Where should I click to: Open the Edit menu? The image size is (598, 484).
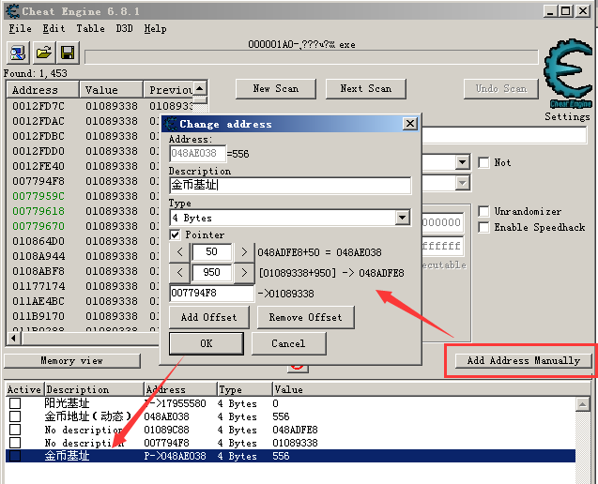(x=54, y=28)
